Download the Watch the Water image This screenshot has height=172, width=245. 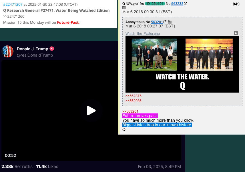click(236, 33)
